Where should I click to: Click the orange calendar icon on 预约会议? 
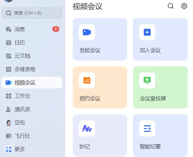(x=87, y=80)
